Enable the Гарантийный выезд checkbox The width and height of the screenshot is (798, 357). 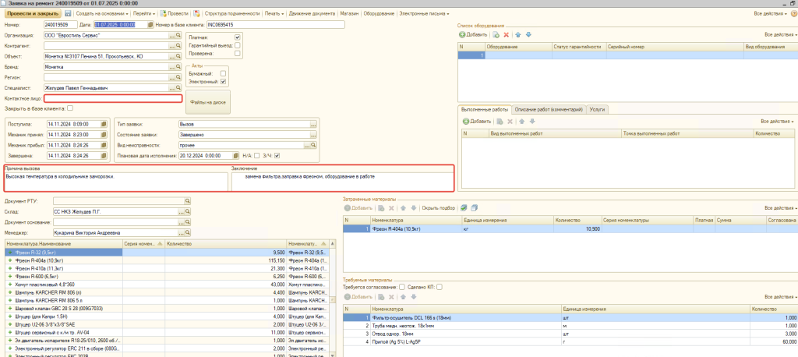[238, 45]
